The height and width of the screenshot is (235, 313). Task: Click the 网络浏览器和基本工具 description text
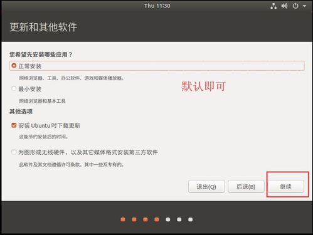coord(42,101)
